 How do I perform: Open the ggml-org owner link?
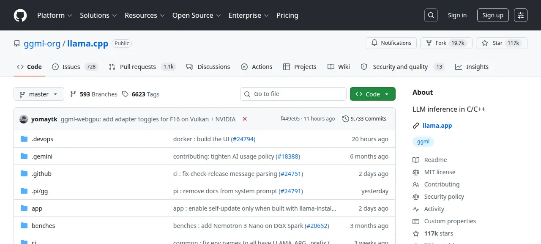point(42,43)
